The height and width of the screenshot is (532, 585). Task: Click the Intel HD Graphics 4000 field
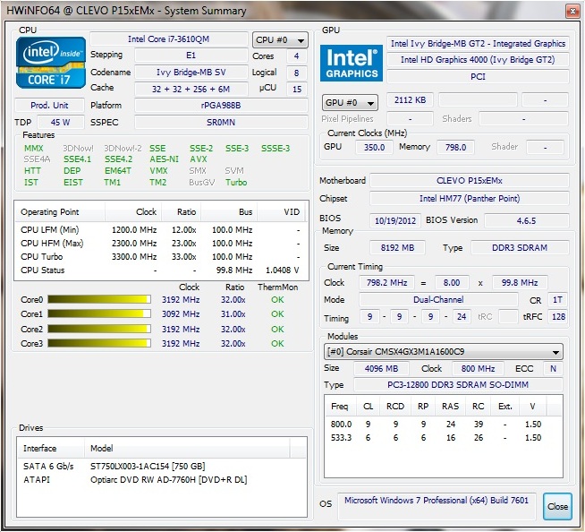(478, 60)
